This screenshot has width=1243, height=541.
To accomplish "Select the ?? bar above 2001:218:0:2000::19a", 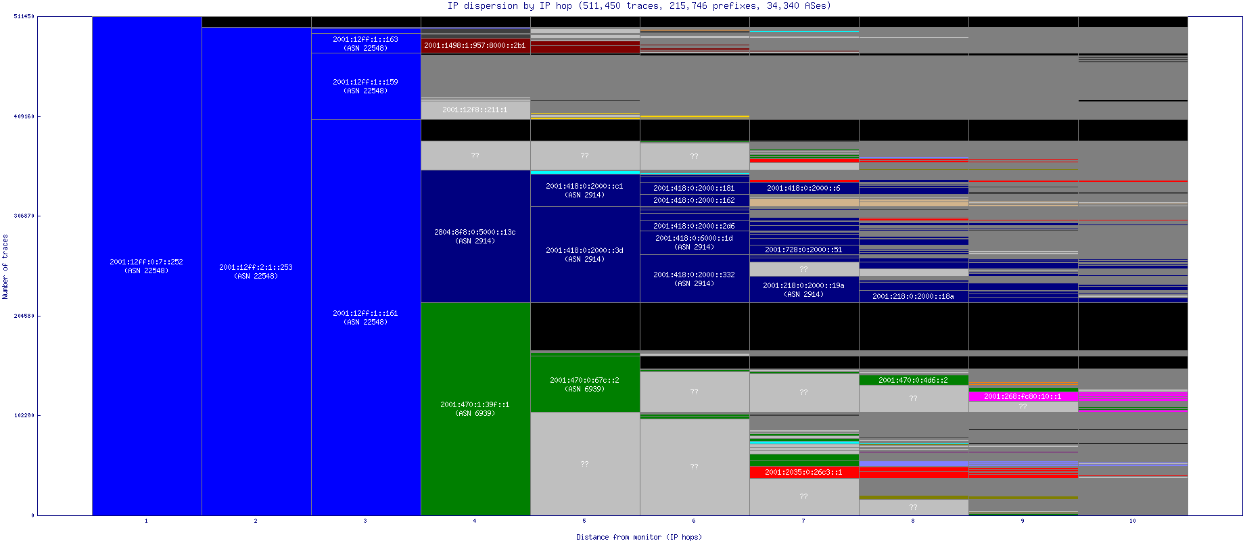I will (804, 269).
